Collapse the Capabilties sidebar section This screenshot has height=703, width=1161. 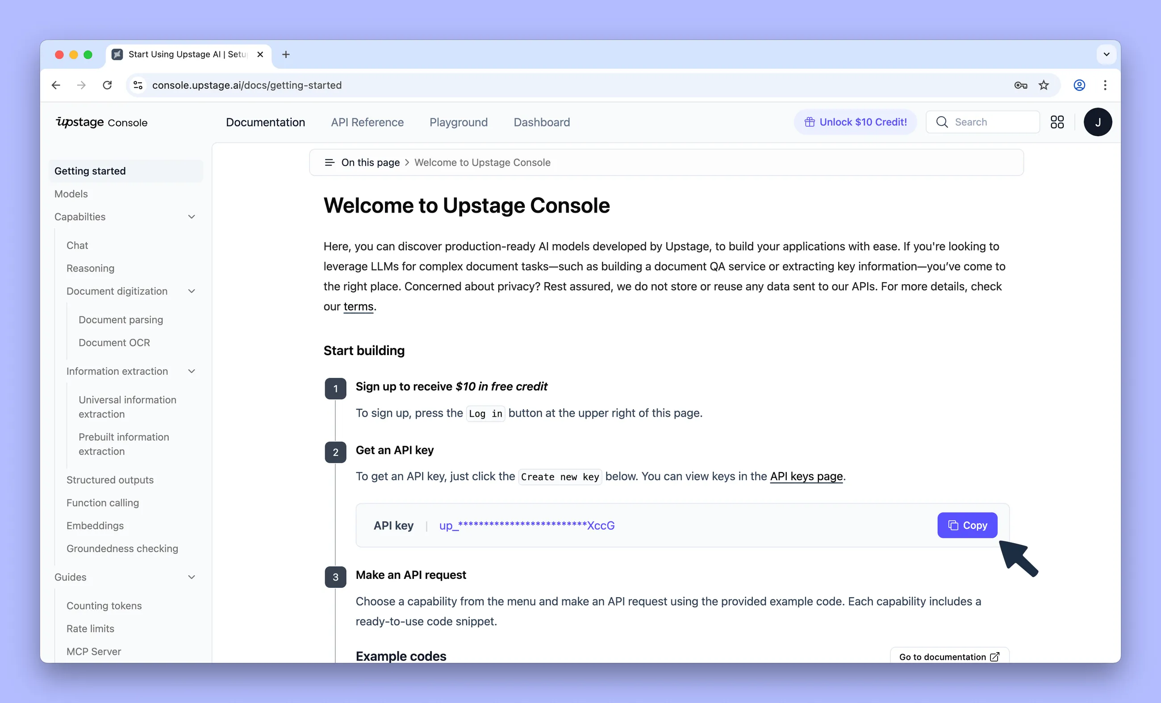[191, 217]
